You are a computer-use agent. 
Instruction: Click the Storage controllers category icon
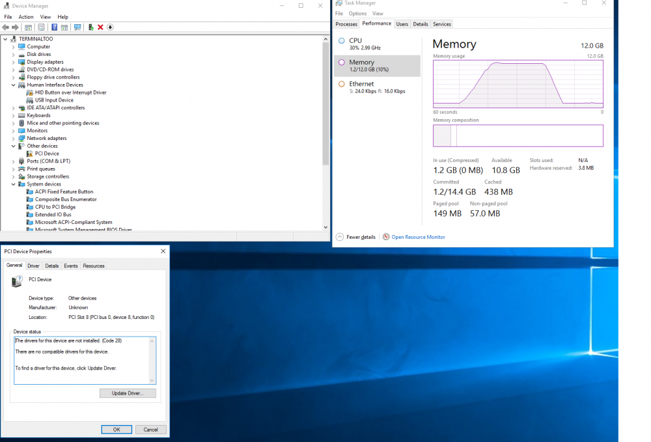click(21, 176)
